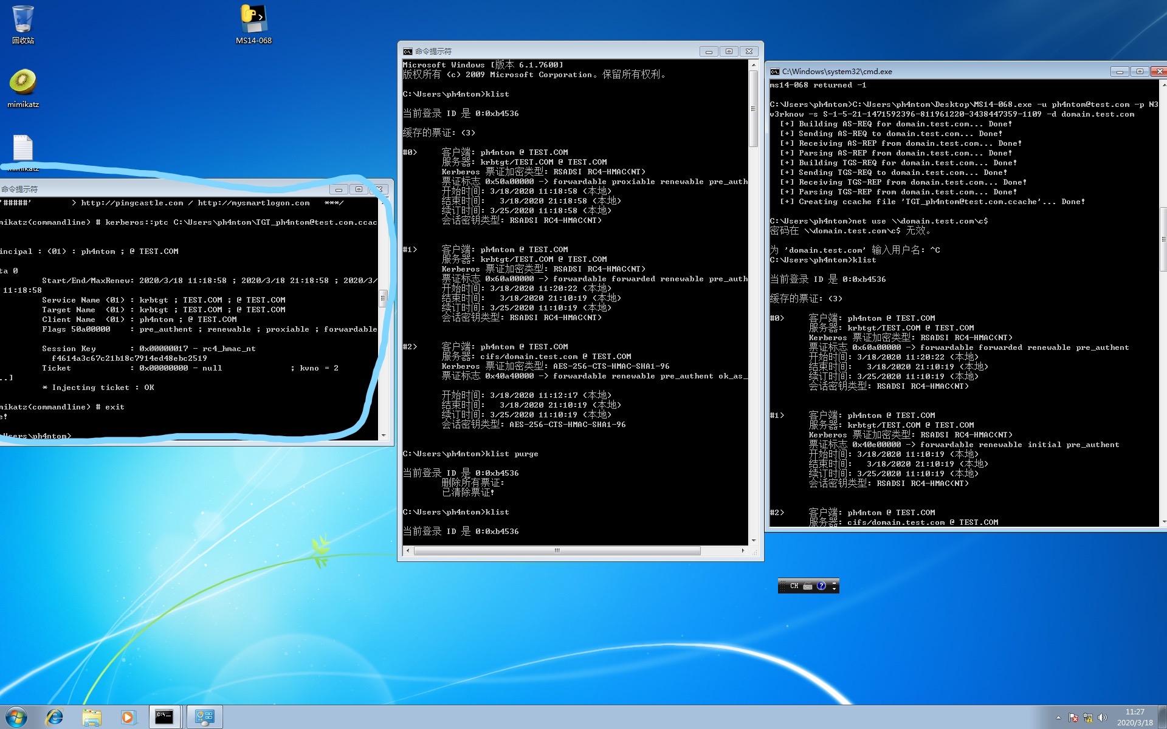Image resolution: width=1167 pixels, height=729 pixels.
Task: Click the network status tray icon
Action: [1088, 717]
